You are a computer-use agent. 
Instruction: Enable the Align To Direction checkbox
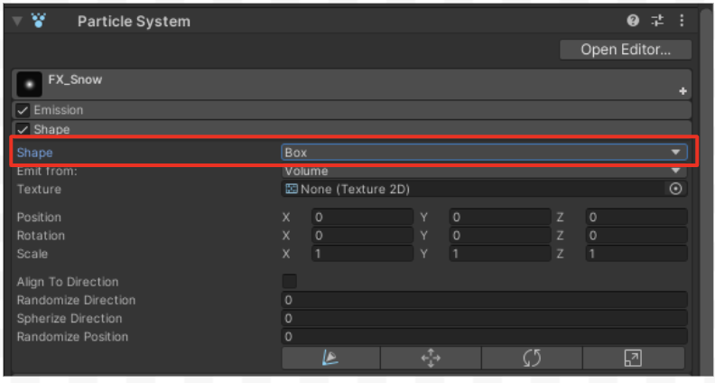coord(290,282)
